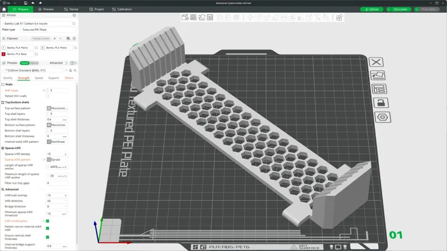Select the Others settings tab
The height and width of the screenshot is (251, 447).
tap(69, 78)
